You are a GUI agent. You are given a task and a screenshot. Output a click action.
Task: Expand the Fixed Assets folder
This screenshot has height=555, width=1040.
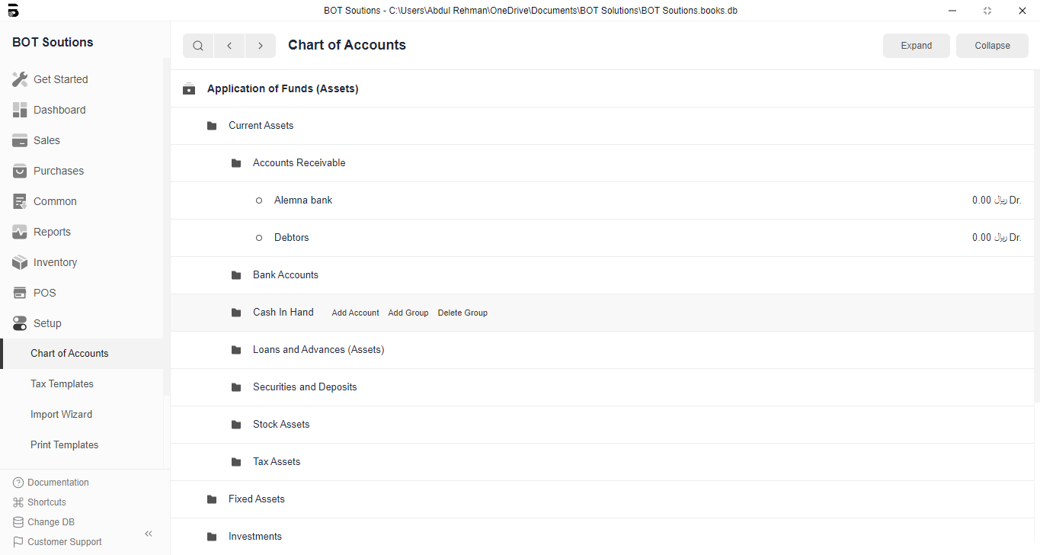click(x=256, y=499)
